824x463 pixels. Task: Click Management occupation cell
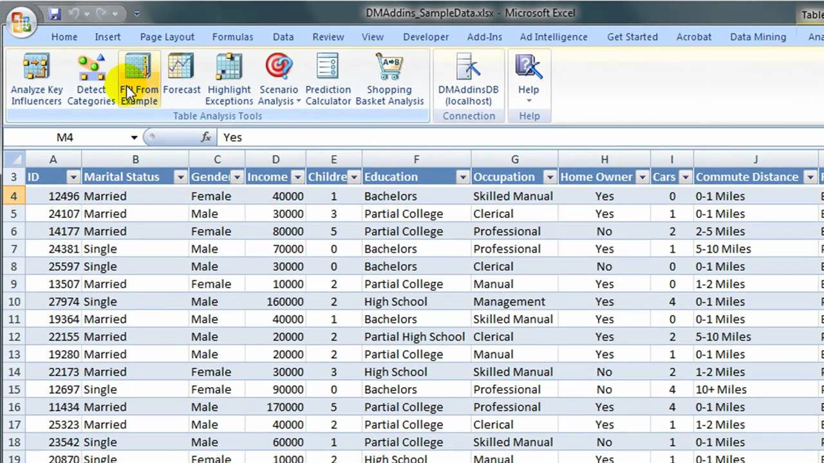click(514, 302)
